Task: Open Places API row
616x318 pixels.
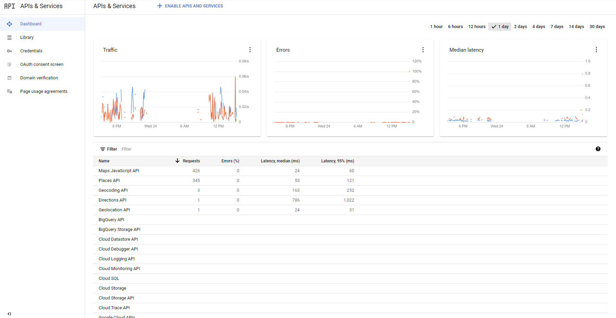Action: point(350,181)
